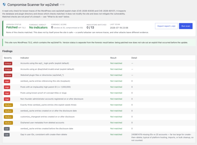Click "Accounts using an @wp2shell.invalid email" indicator
The image size is (197, 145).
pyautogui.click(x=47, y=69)
